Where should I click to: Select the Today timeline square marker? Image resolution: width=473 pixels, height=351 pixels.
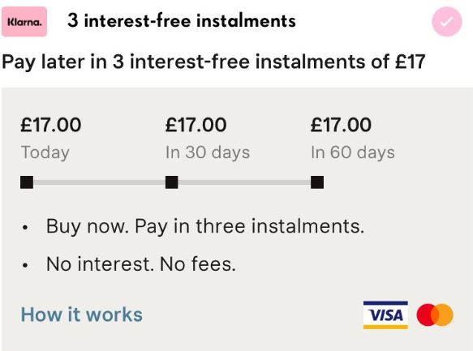tap(27, 182)
